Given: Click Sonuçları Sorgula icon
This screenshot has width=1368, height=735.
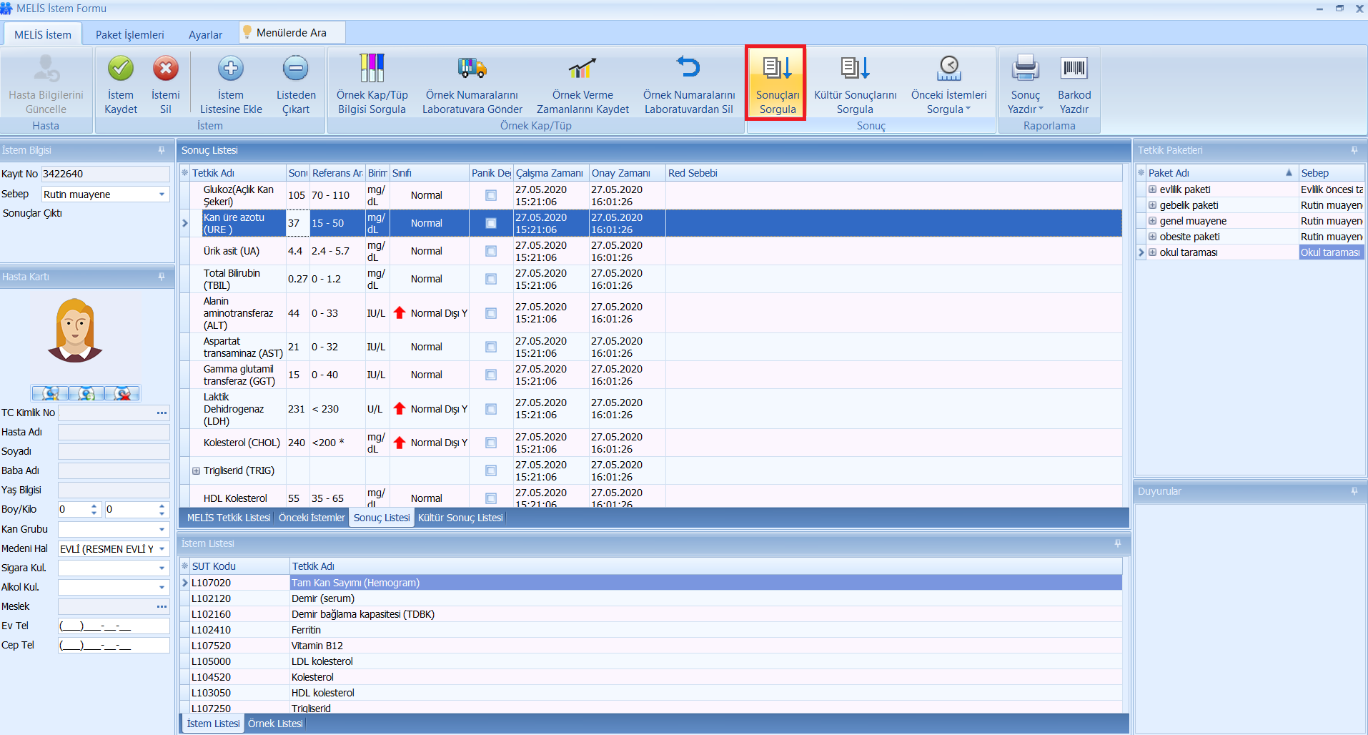Looking at the screenshot, I should pos(777,69).
